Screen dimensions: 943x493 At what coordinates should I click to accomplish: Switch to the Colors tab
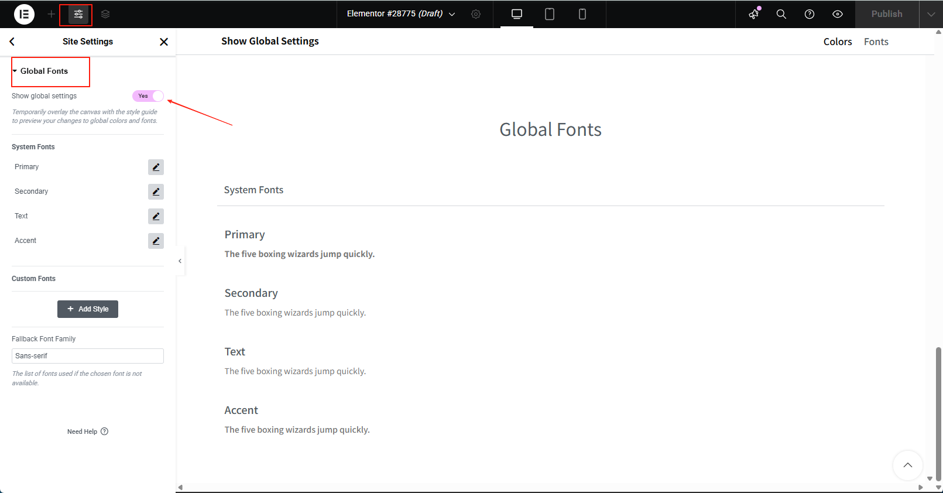click(838, 42)
